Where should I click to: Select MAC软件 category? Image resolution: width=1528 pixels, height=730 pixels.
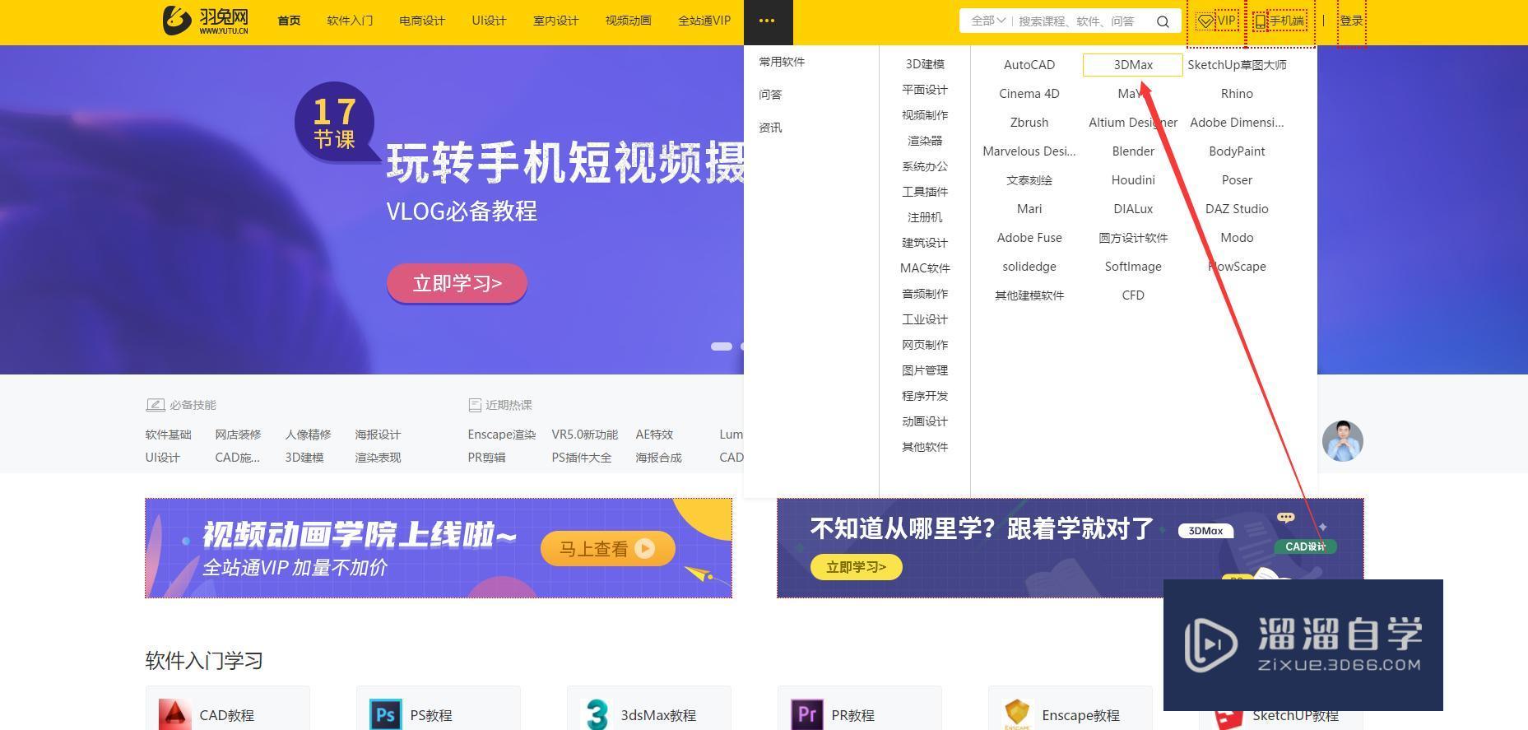925,268
